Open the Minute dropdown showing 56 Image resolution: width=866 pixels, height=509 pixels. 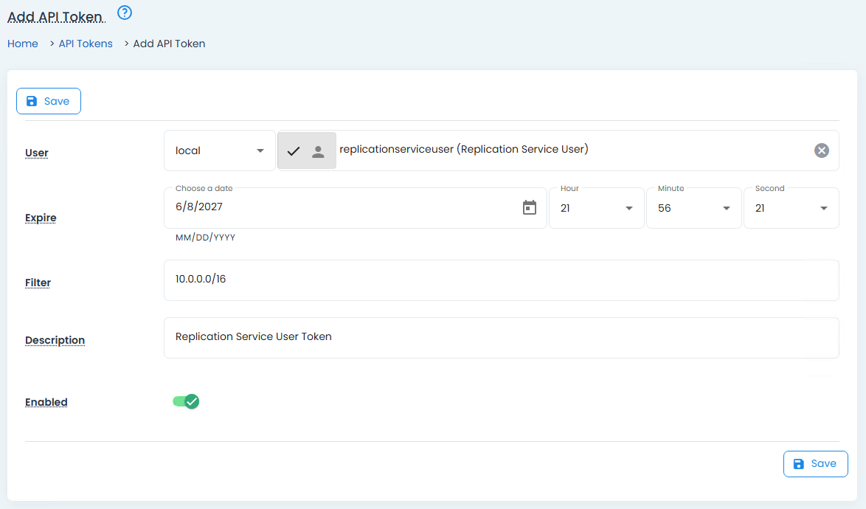click(x=693, y=208)
